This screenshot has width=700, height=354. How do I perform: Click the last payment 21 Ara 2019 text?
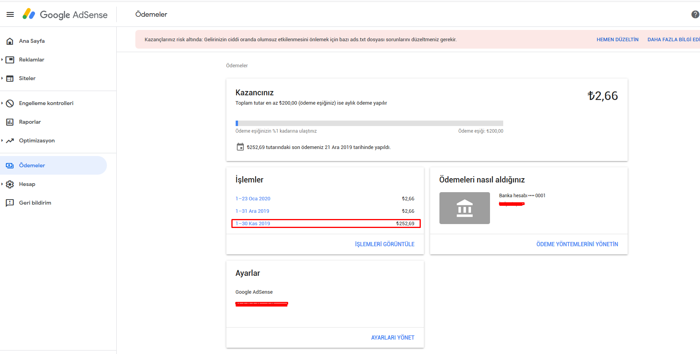point(319,147)
